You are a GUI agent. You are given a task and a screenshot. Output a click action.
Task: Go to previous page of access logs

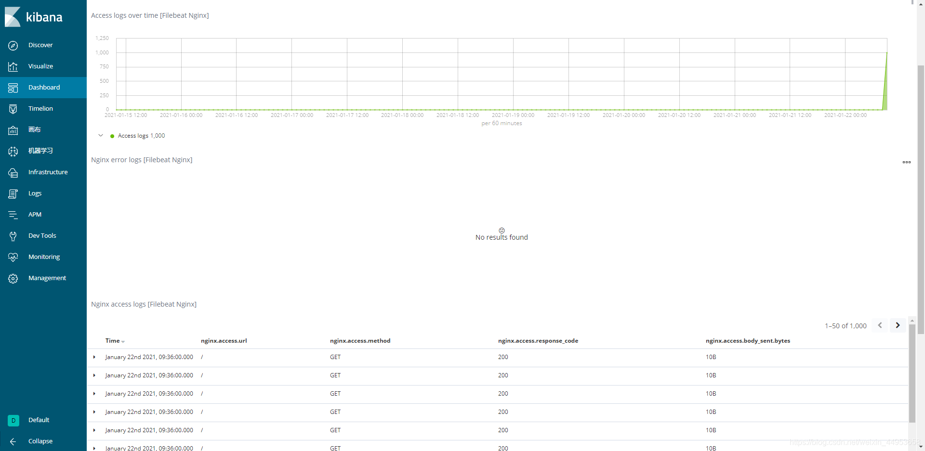click(880, 325)
